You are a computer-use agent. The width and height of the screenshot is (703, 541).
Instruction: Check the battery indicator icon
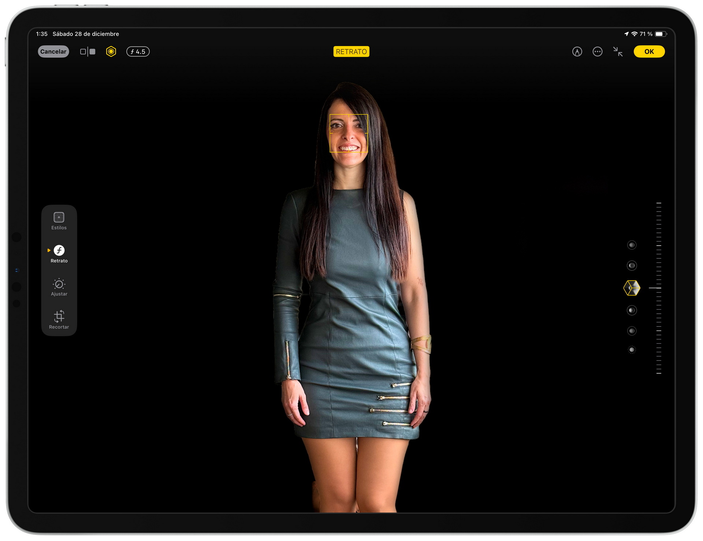point(661,34)
